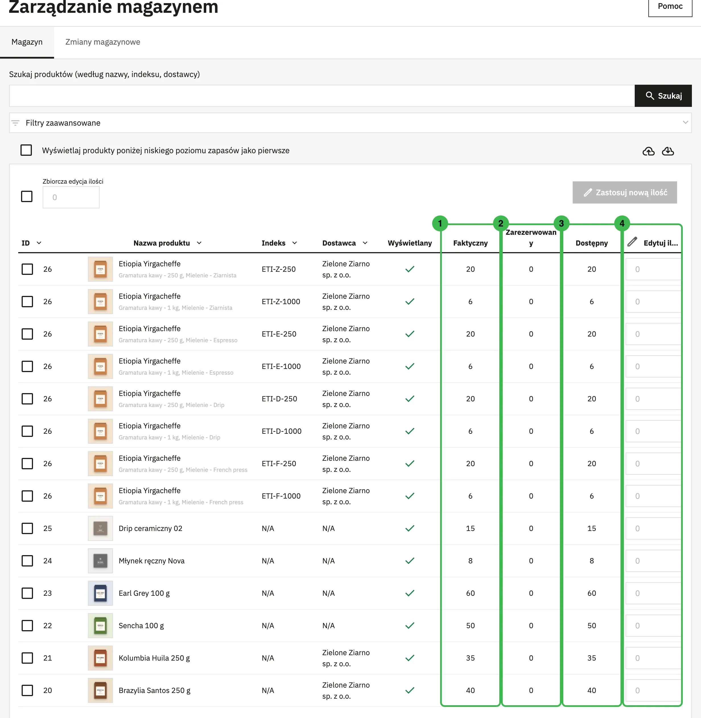Sort by the Dostawca column arrow
The width and height of the screenshot is (701, 718).
365,243
